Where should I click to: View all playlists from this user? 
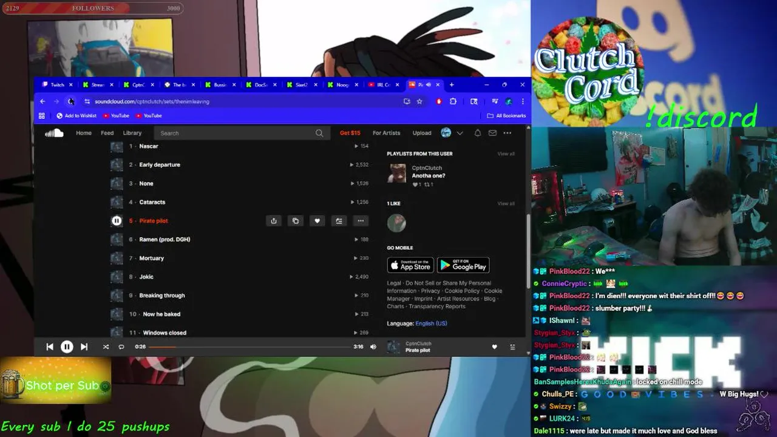click(x=506, y=154)
